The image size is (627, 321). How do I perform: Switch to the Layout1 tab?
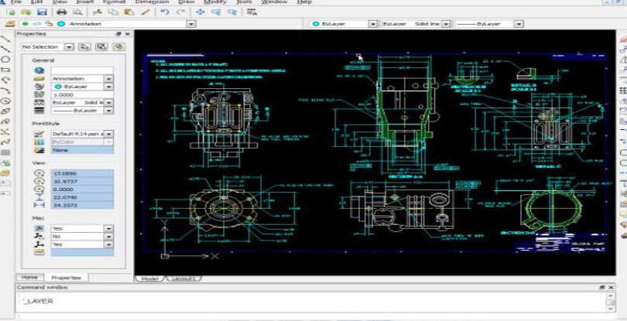(x=184, y=278)
